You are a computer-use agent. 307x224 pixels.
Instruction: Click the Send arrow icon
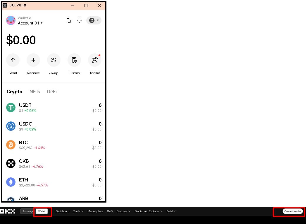coord(13,60)
